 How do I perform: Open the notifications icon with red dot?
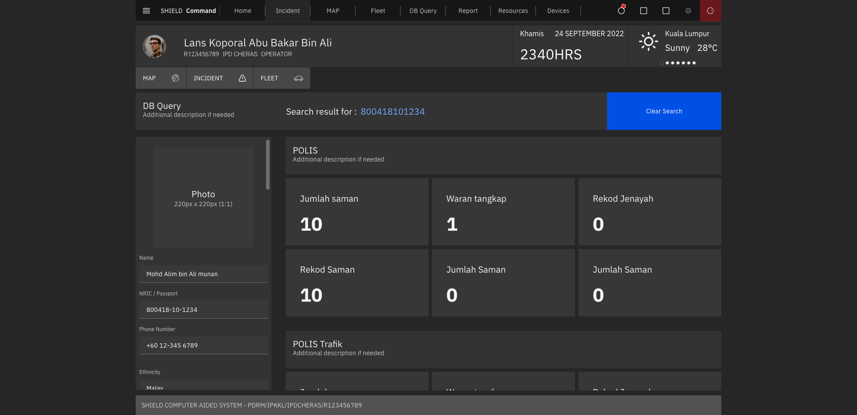[x=621, y=10]
